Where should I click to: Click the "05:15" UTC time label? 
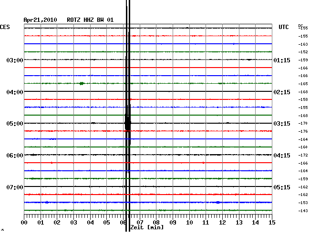[282, 187]
